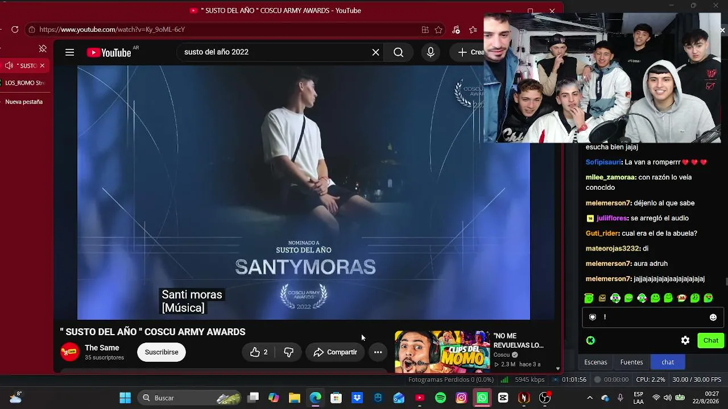The width and height of the screenshot is (728, 409).
Task: Open The Same channel avatar
Action: (70, 352)
